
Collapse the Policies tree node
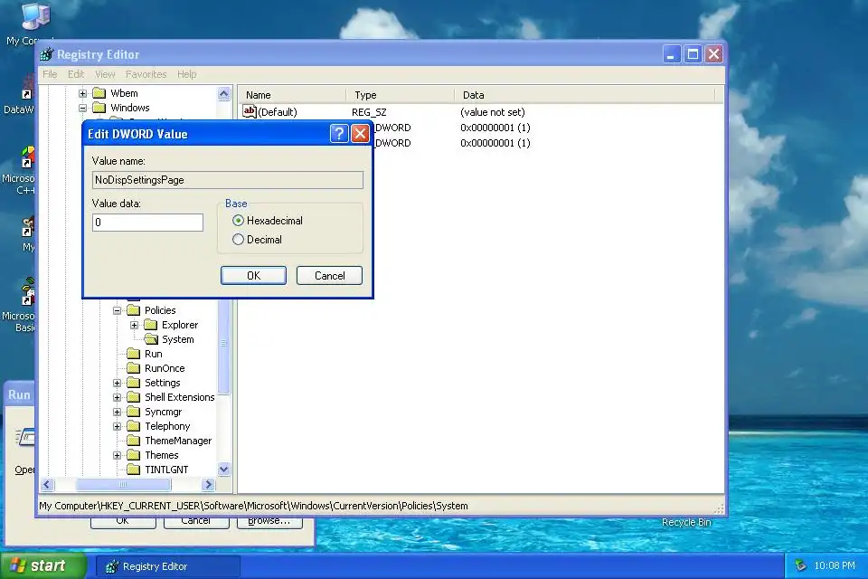coord(117,311)
